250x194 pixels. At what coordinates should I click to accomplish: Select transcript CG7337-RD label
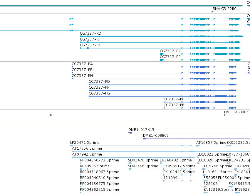pyautogui.click(x=90, y=33)
